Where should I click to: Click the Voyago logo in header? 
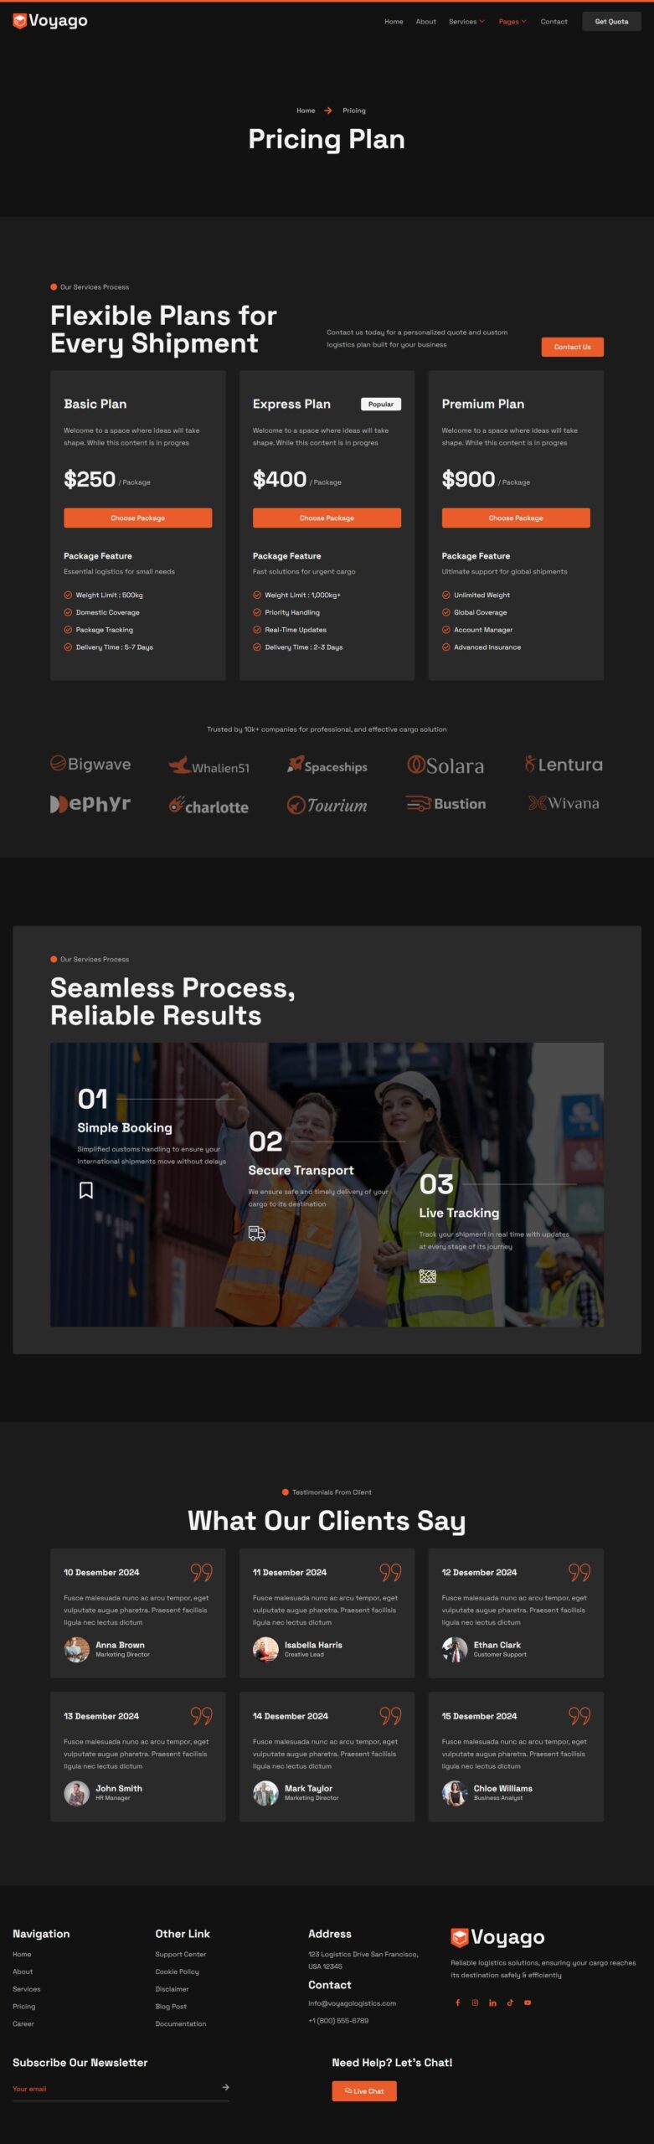pyautogui.click(x=50, y=21)
